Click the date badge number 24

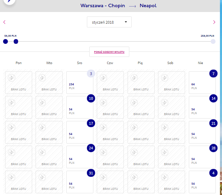coord(91,148)
